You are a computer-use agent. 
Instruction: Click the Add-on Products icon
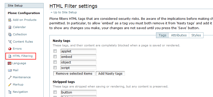coord(10,20)
